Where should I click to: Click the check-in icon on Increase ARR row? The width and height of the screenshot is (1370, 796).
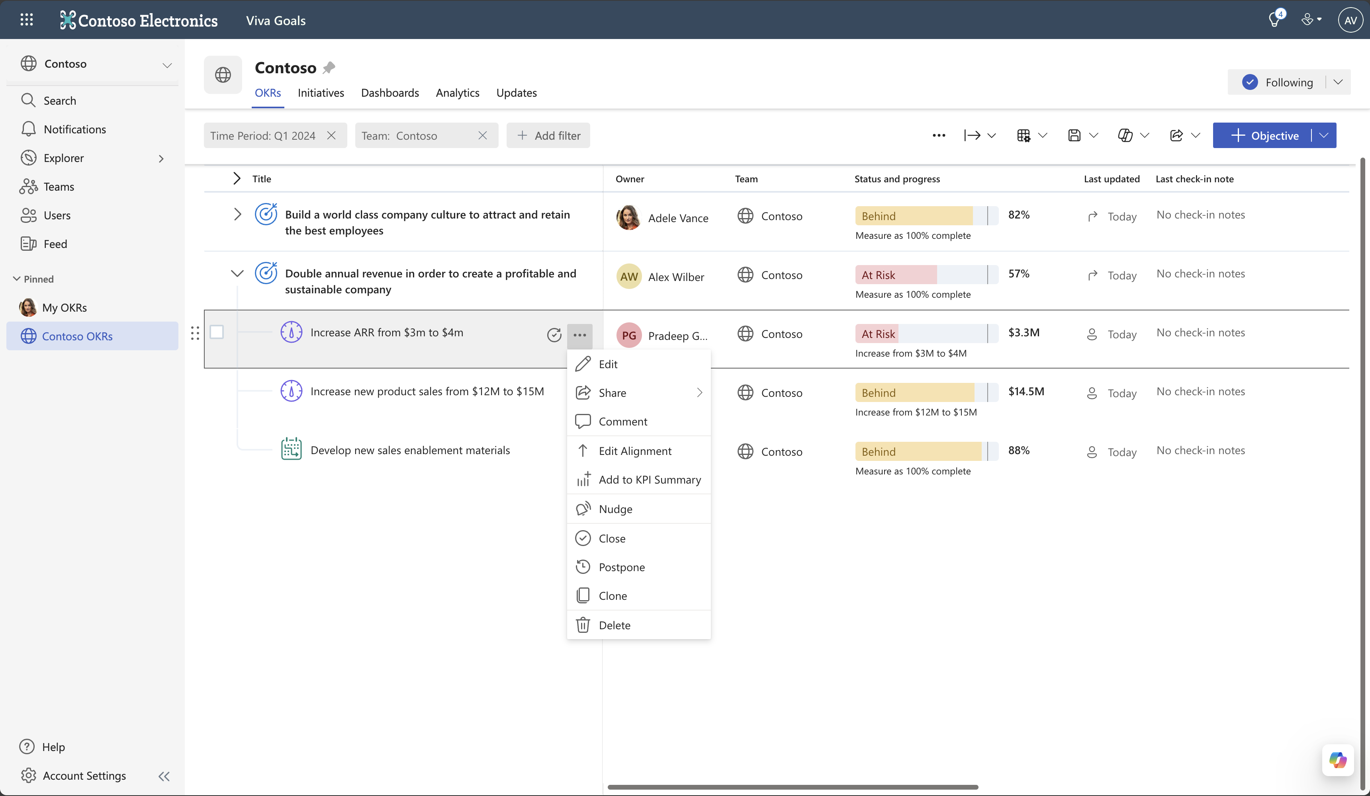[x=554, y=335]
